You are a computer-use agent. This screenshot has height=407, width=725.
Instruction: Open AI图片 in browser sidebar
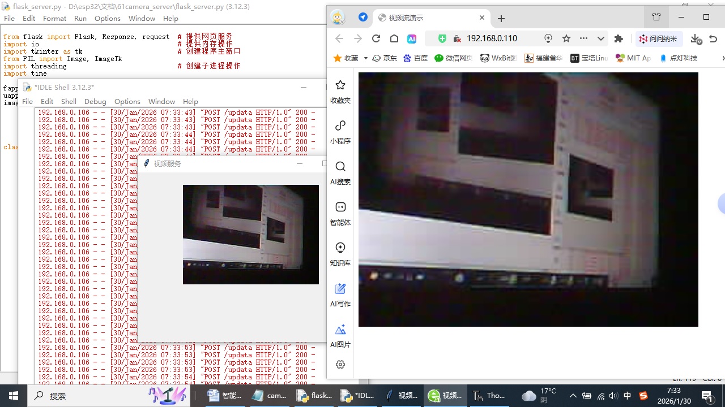pos(340,336)
